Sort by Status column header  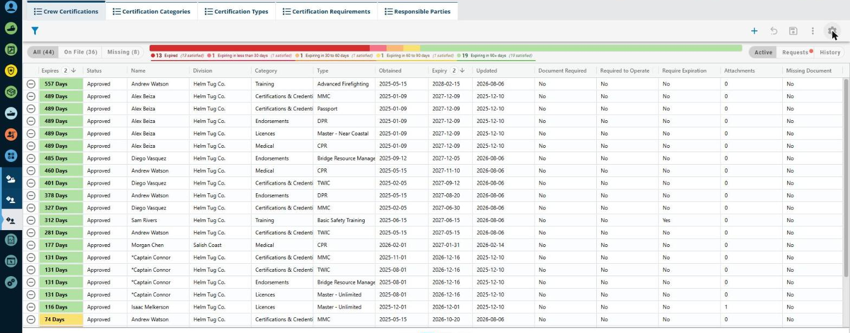(x=94, y=70)
